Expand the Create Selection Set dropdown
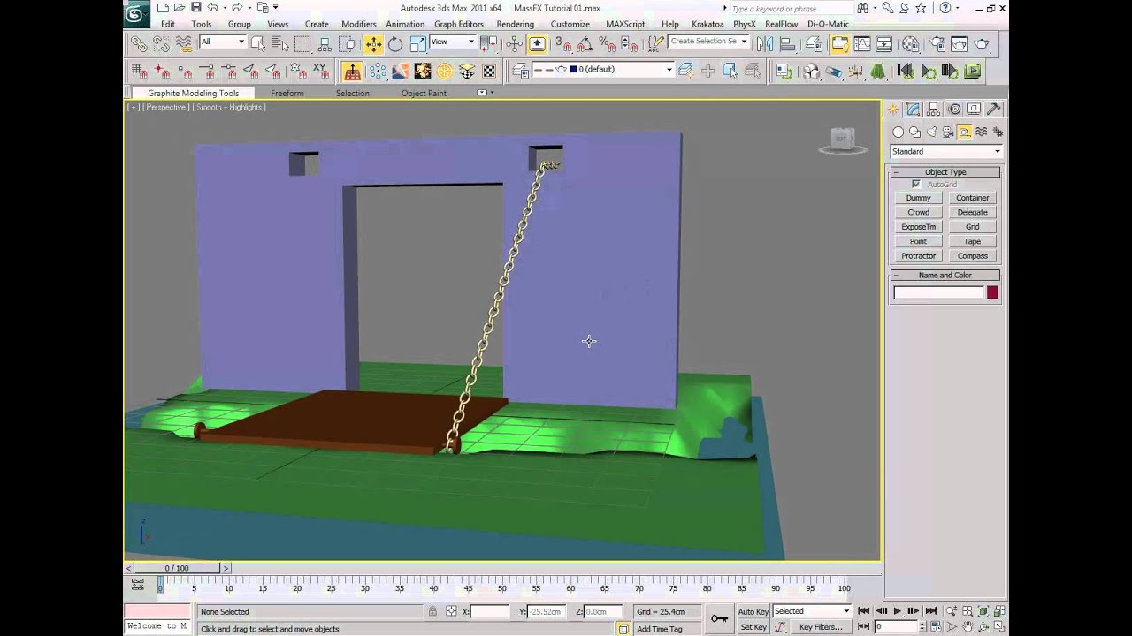1132x636 pixels. [x=708, y=42]
